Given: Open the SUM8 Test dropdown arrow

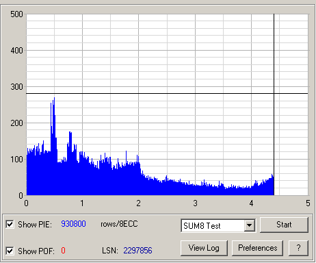Looking at the screenshot, I should [250, 225].
